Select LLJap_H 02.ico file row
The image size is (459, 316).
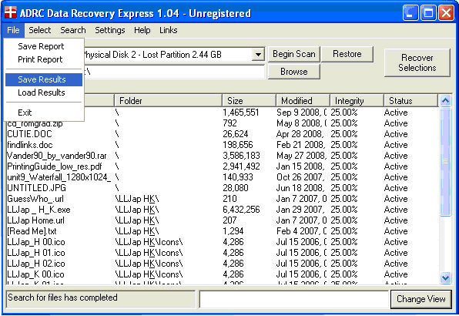tap(223, 264)
